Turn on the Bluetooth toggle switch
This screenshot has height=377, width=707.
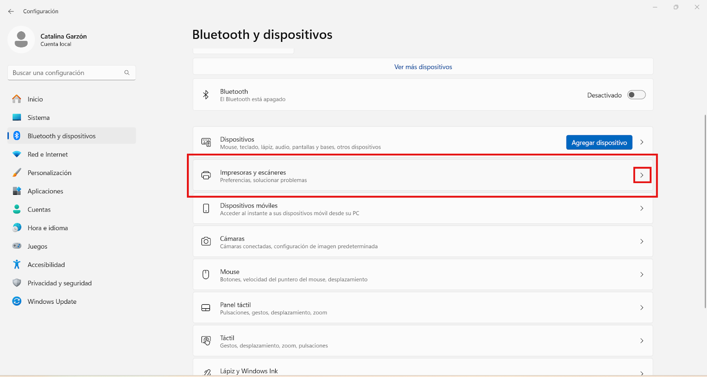(x=636, y=95)
